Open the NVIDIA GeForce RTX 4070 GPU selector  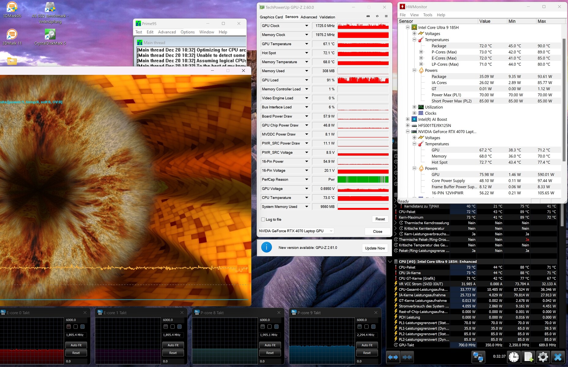click(296, 231)
